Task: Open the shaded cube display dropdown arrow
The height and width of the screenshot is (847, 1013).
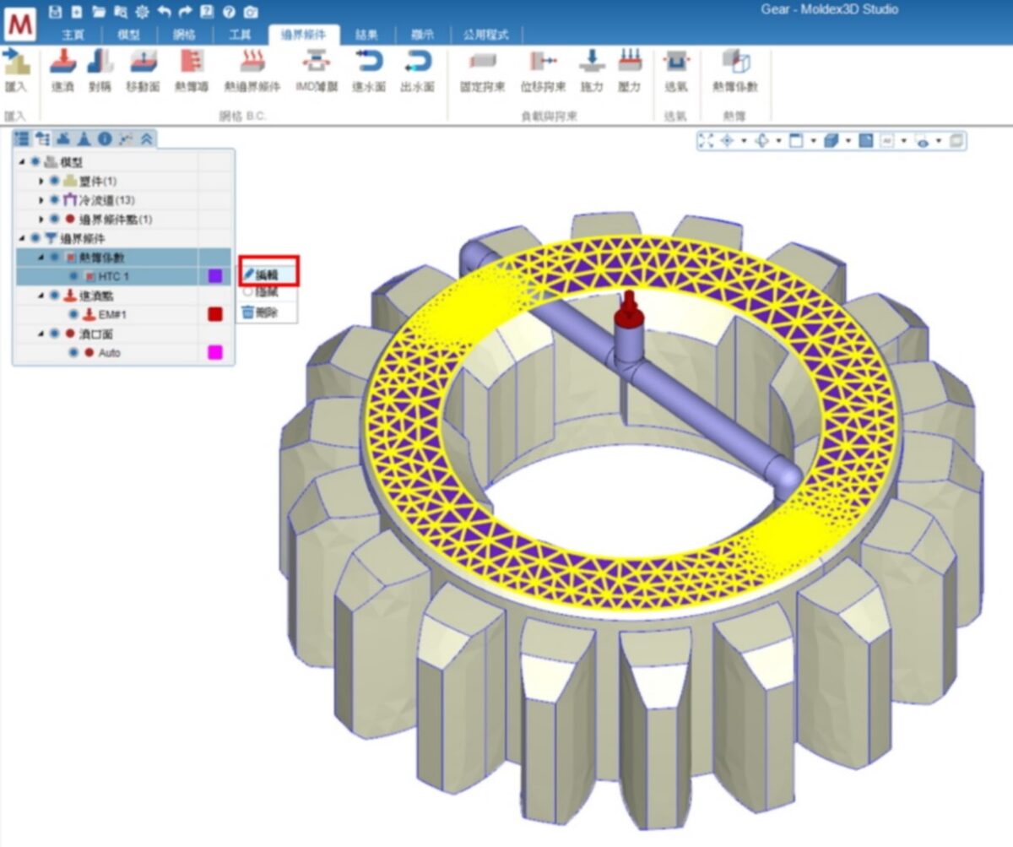Action: click(x=848, y=141)
